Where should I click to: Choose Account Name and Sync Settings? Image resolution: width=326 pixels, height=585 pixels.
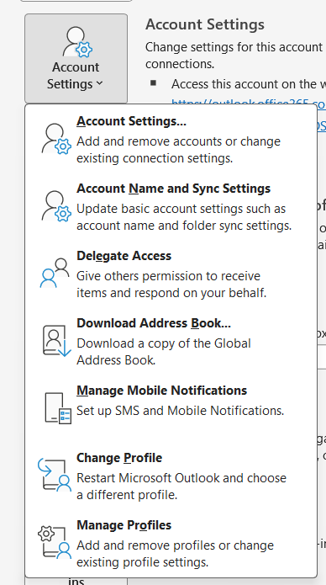pos(171,206)
